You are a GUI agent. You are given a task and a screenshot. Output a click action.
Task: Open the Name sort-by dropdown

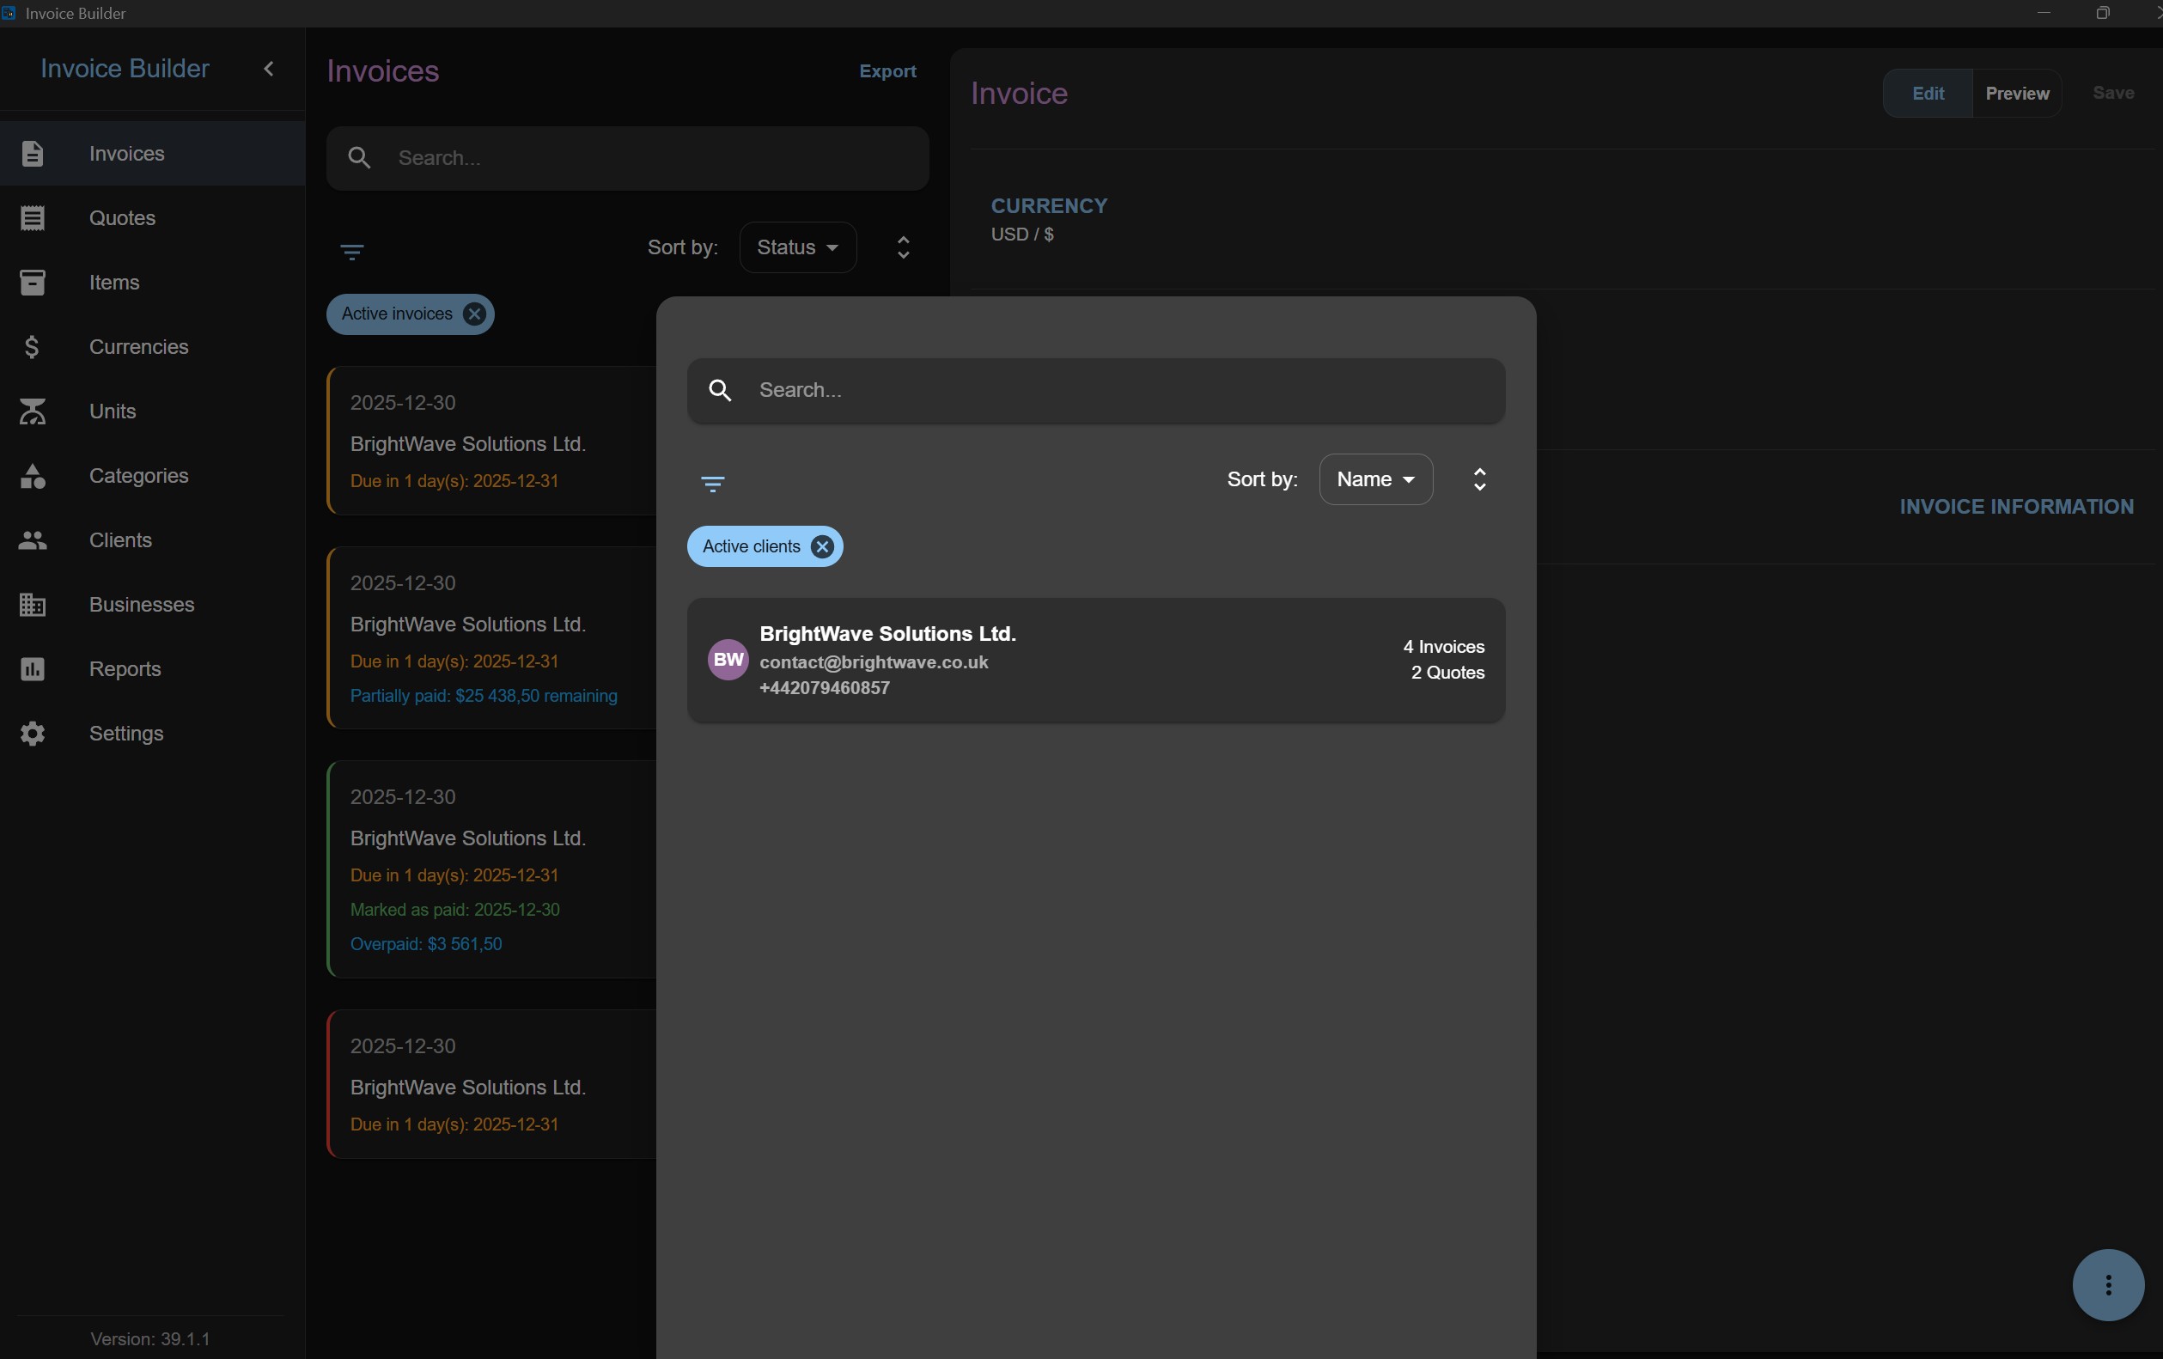1375,479
